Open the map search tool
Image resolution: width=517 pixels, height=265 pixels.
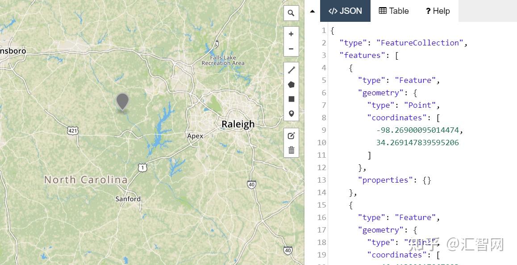point(291,13)
